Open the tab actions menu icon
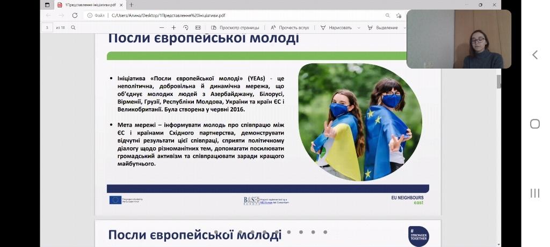550x247 pixels. [x=47, y=5]
